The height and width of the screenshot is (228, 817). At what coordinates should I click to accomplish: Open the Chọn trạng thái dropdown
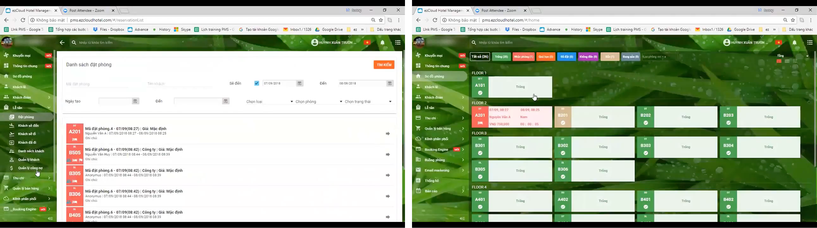(x=368, y=102)
